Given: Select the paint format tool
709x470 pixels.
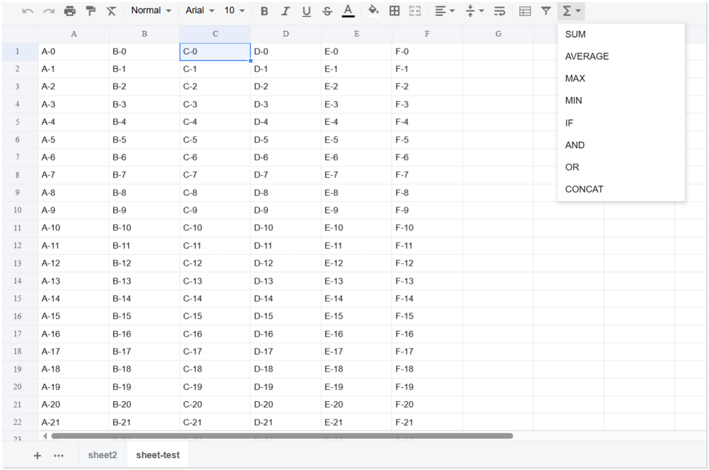Looking at the screenshot, I should 91,11.
